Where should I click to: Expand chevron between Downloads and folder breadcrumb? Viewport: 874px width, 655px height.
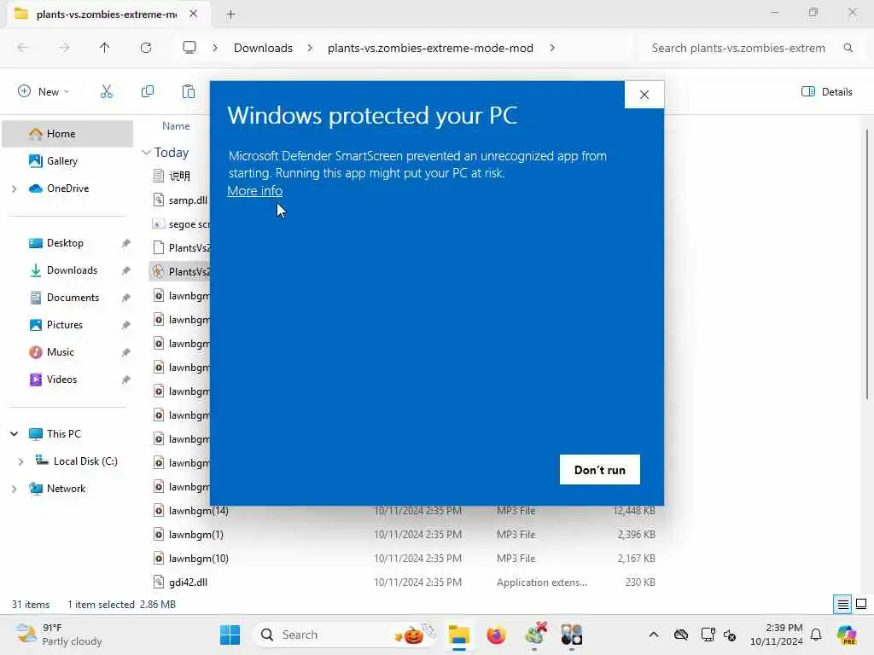(310, 48)
